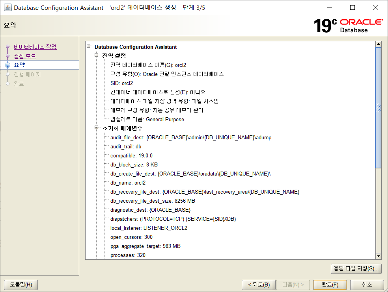Select the 메모리 구성 유형 row

click(157, 111)
